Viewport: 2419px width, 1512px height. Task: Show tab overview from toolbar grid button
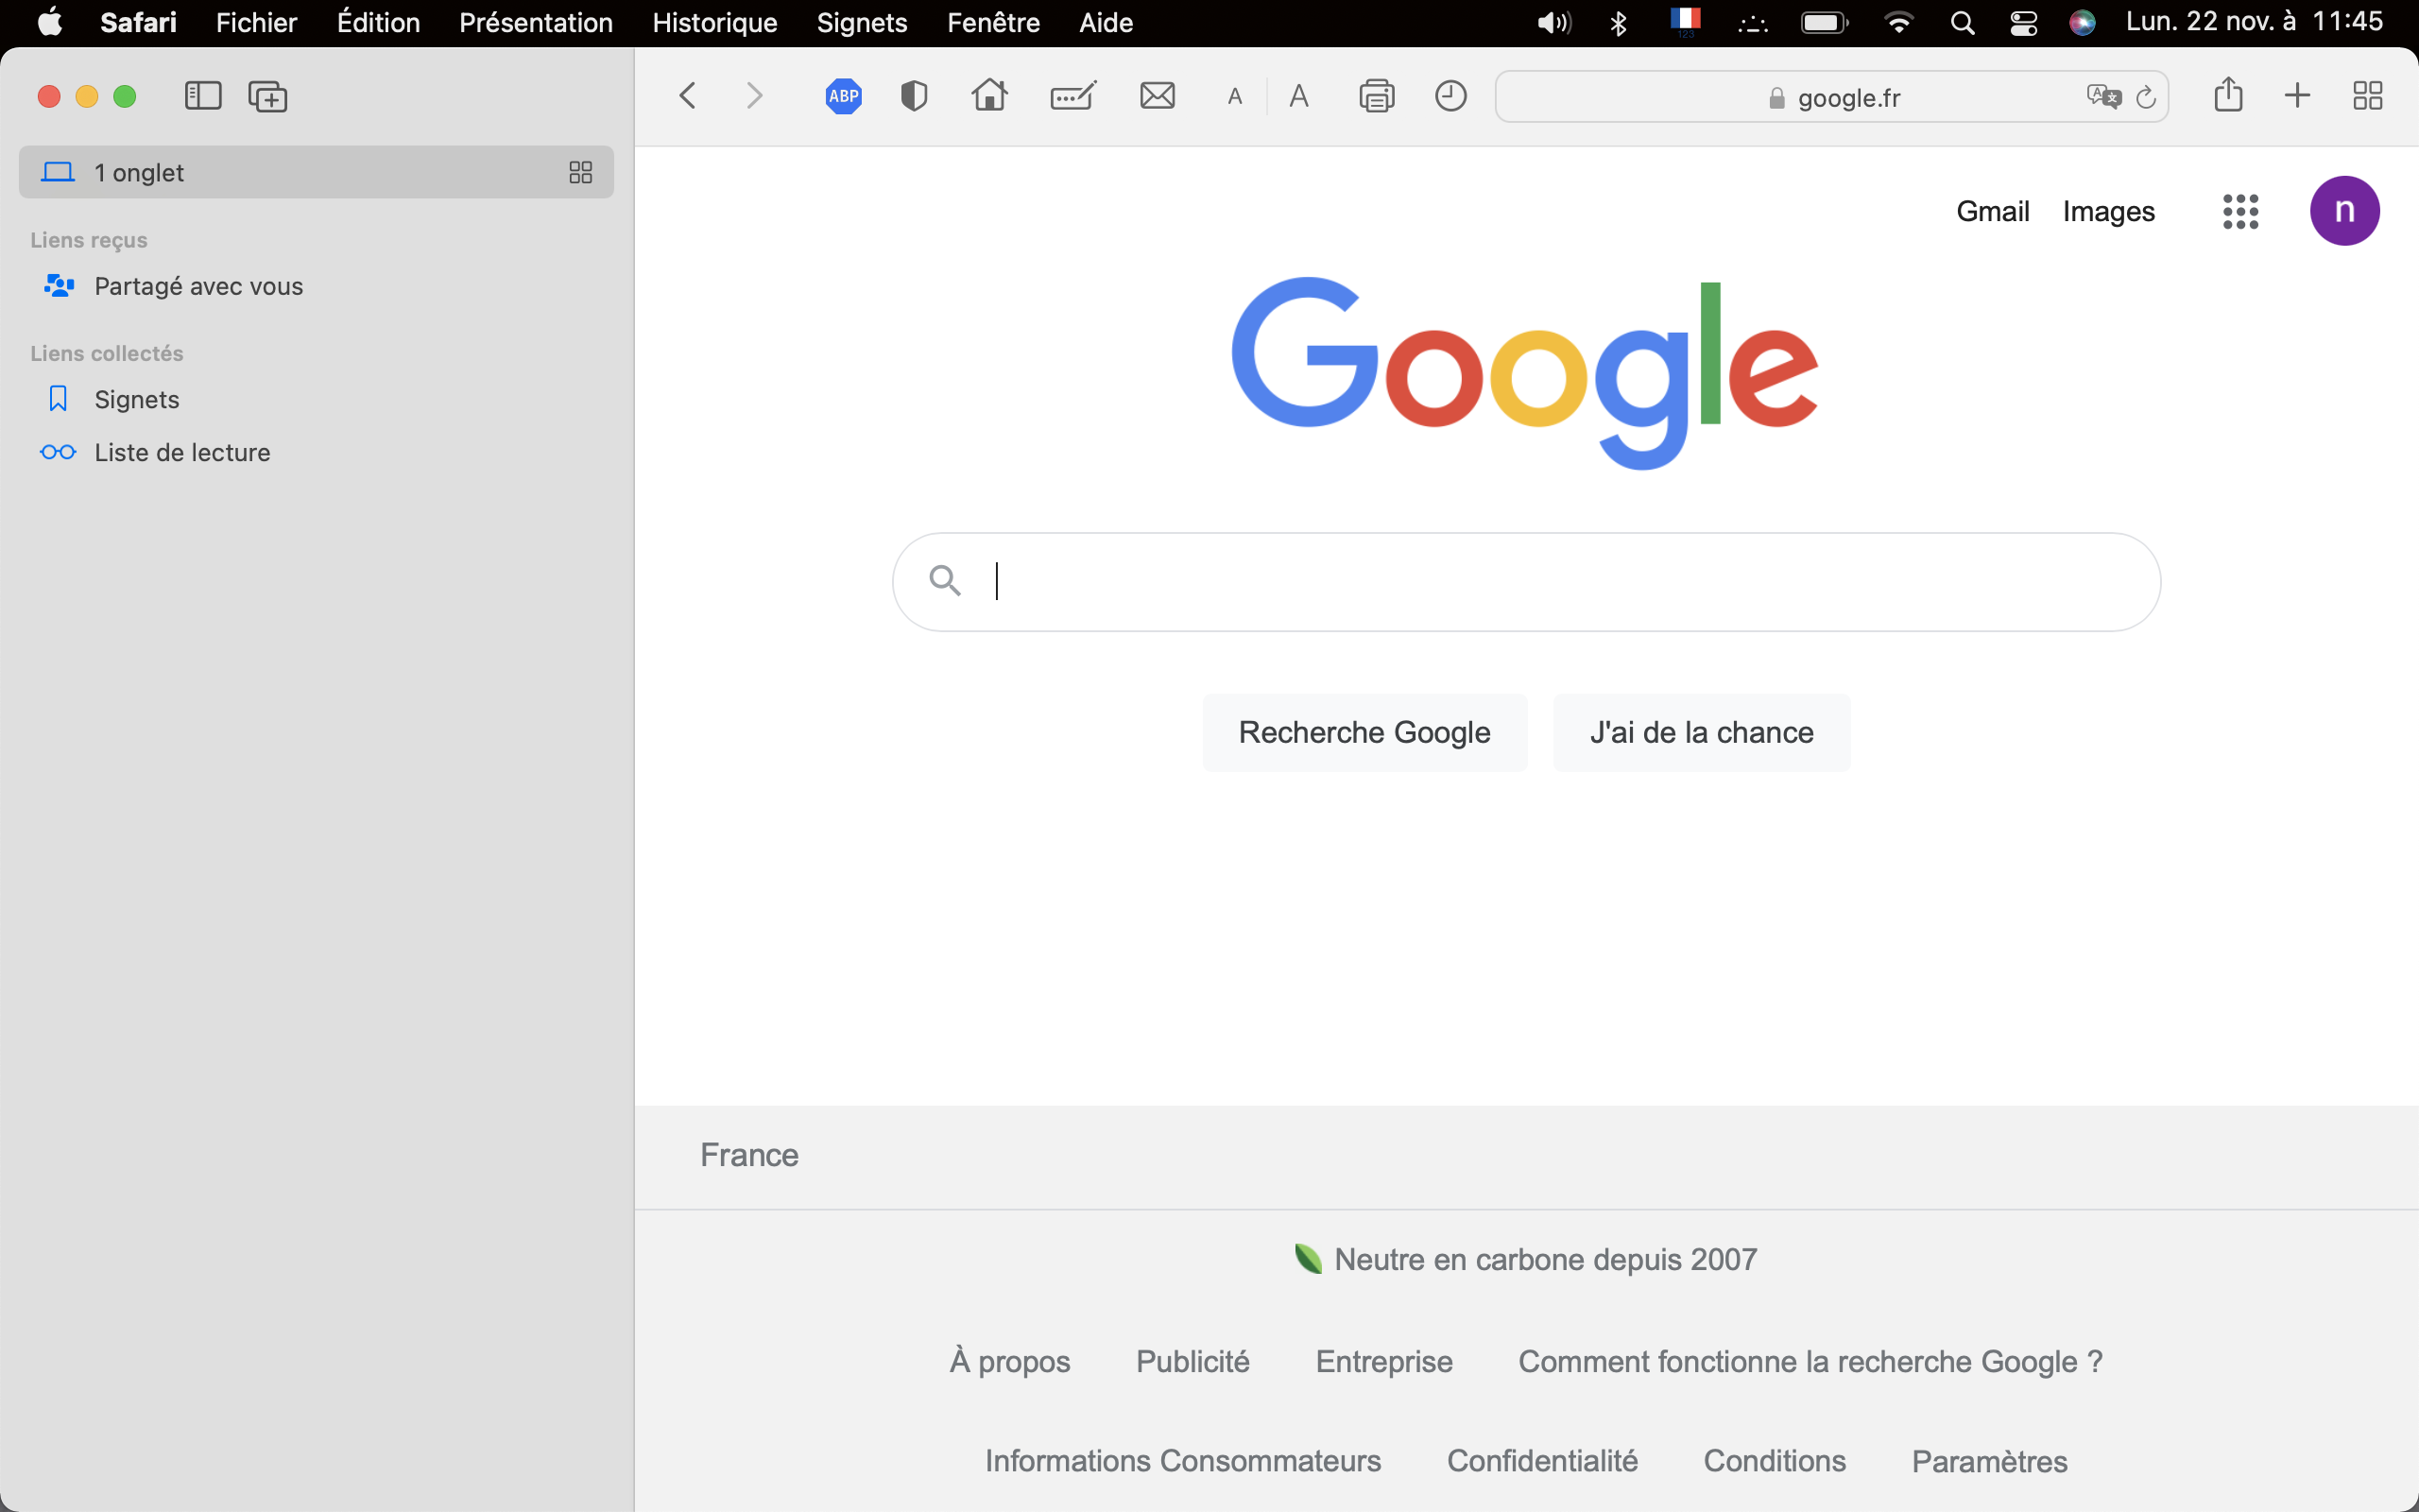pyautogui.click(x=2367, y=96)
